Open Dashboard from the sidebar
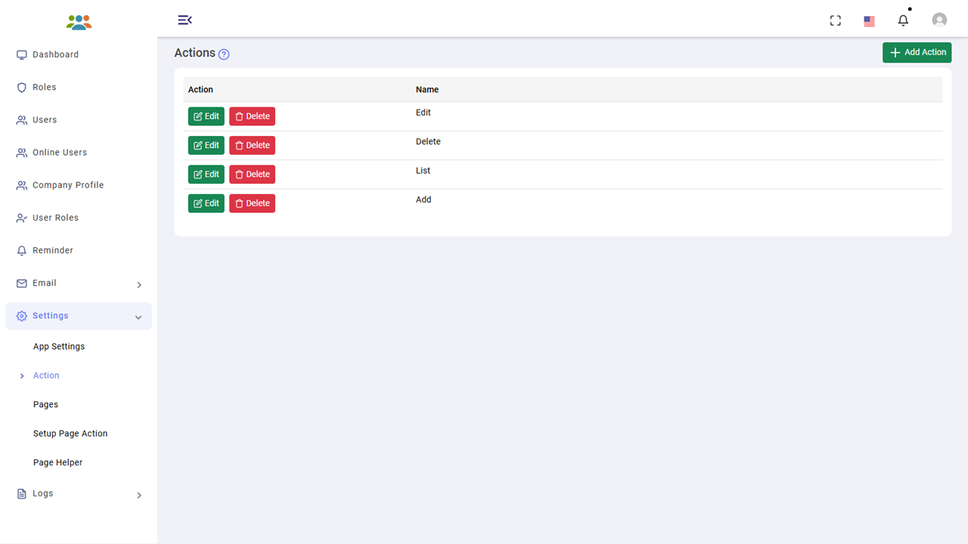Viewport: 968px width, 544px height. pyautogui.click(x=55, y=54)
